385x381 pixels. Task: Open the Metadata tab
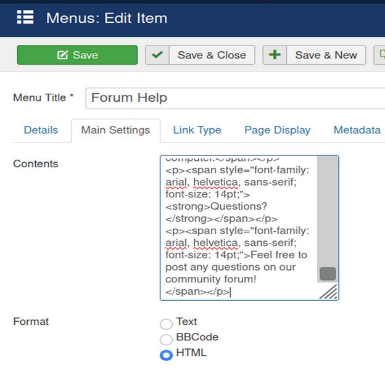357,130
